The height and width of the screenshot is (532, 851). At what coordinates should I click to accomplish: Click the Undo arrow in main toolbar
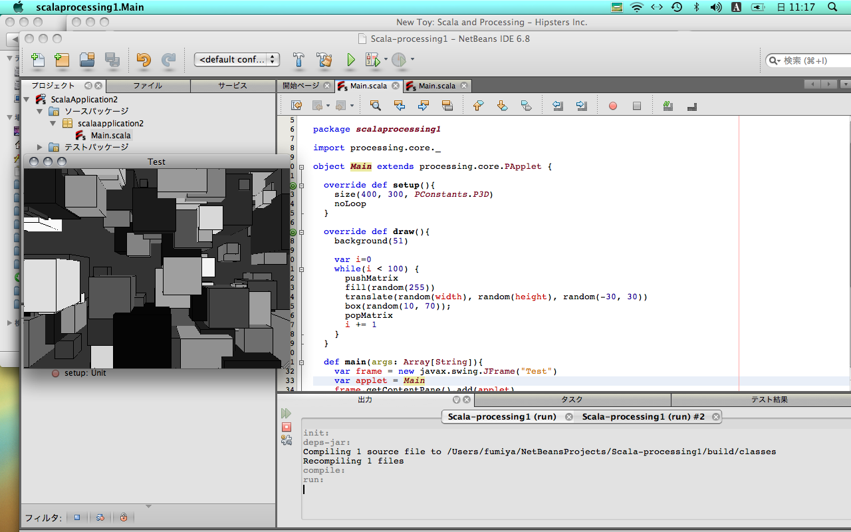tap(144, 60)
